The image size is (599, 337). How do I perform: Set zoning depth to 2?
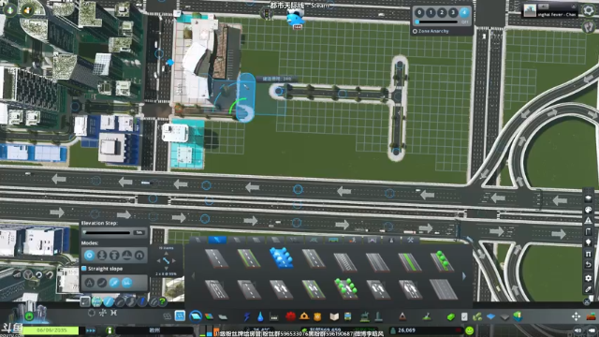(442, 12)
